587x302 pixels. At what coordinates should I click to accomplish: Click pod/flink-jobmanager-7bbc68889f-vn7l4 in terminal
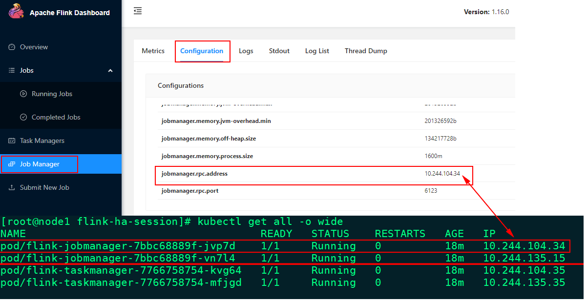point(118,258)
